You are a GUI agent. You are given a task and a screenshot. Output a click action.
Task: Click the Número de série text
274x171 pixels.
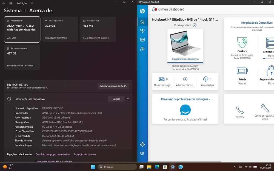click(185, 69)
